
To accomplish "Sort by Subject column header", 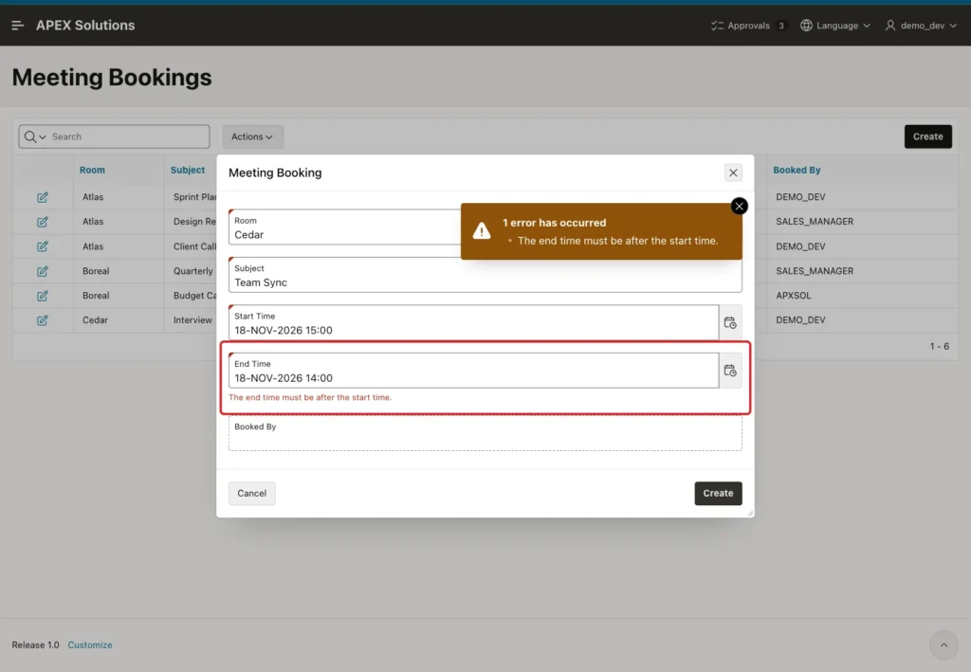I will point(188,171).
